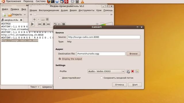This screenshot has width=184, height=103.
Task: Launch Firefox from the top panel
Action: click(49, 1)
